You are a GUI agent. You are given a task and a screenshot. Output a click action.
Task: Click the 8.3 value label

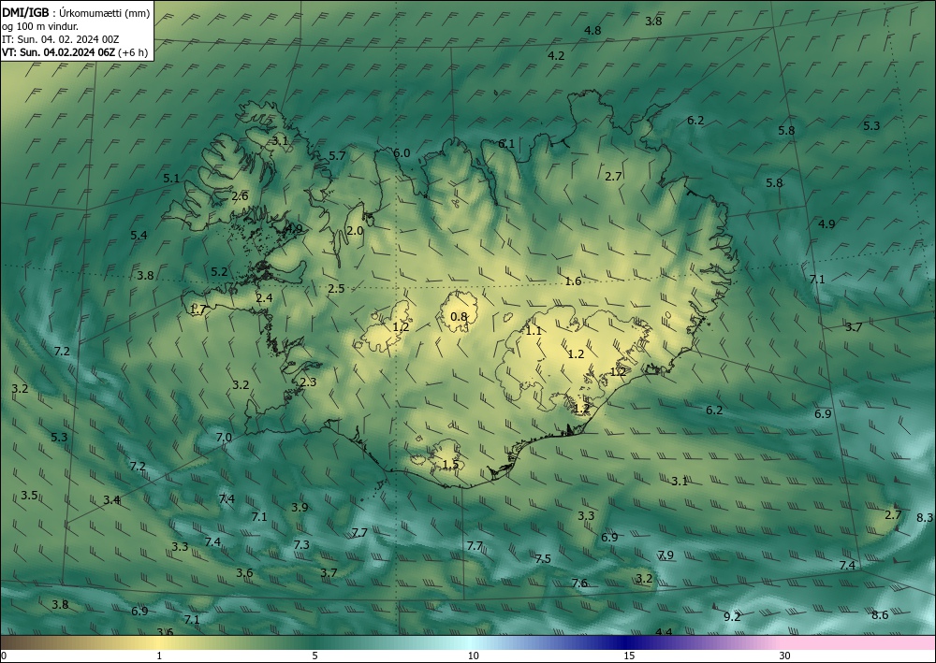click(x=925, y=517)
